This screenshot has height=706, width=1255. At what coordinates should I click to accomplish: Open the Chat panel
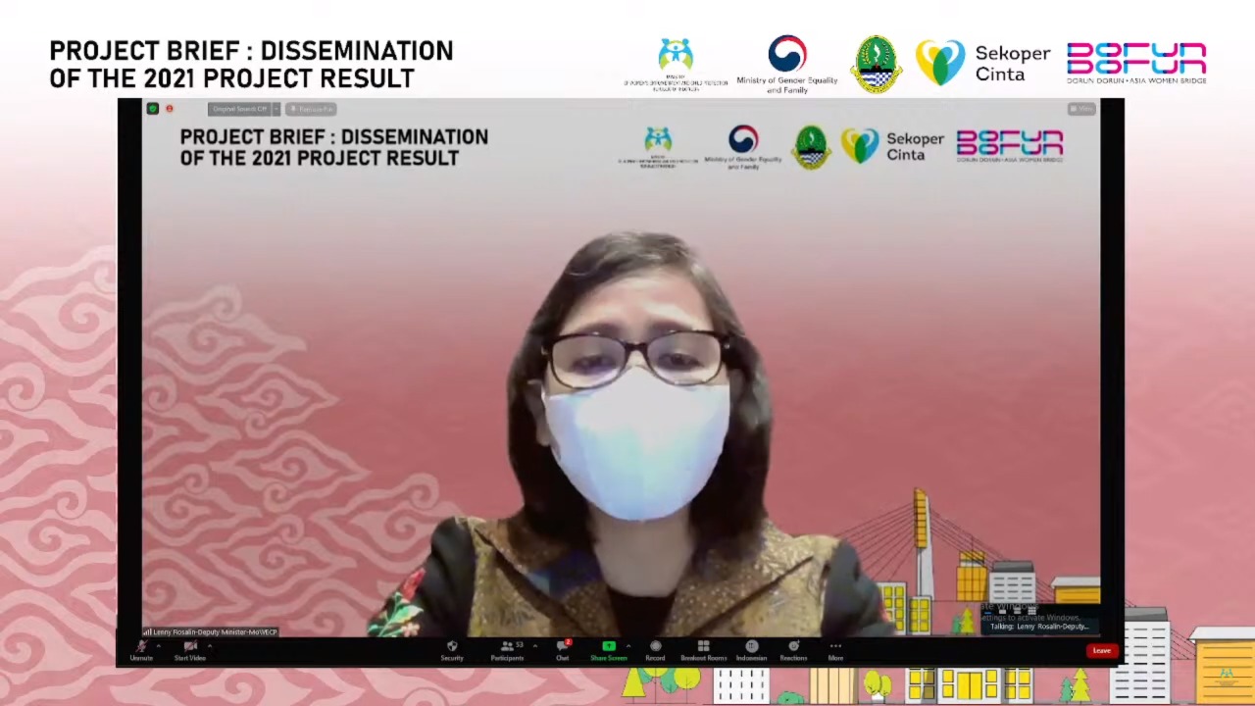[563, 647]
